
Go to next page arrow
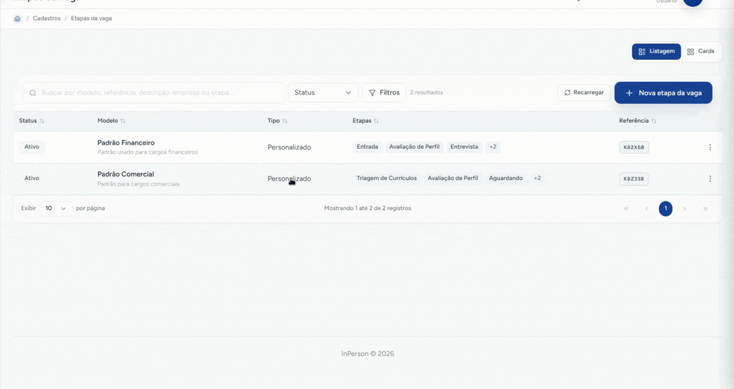684,209
